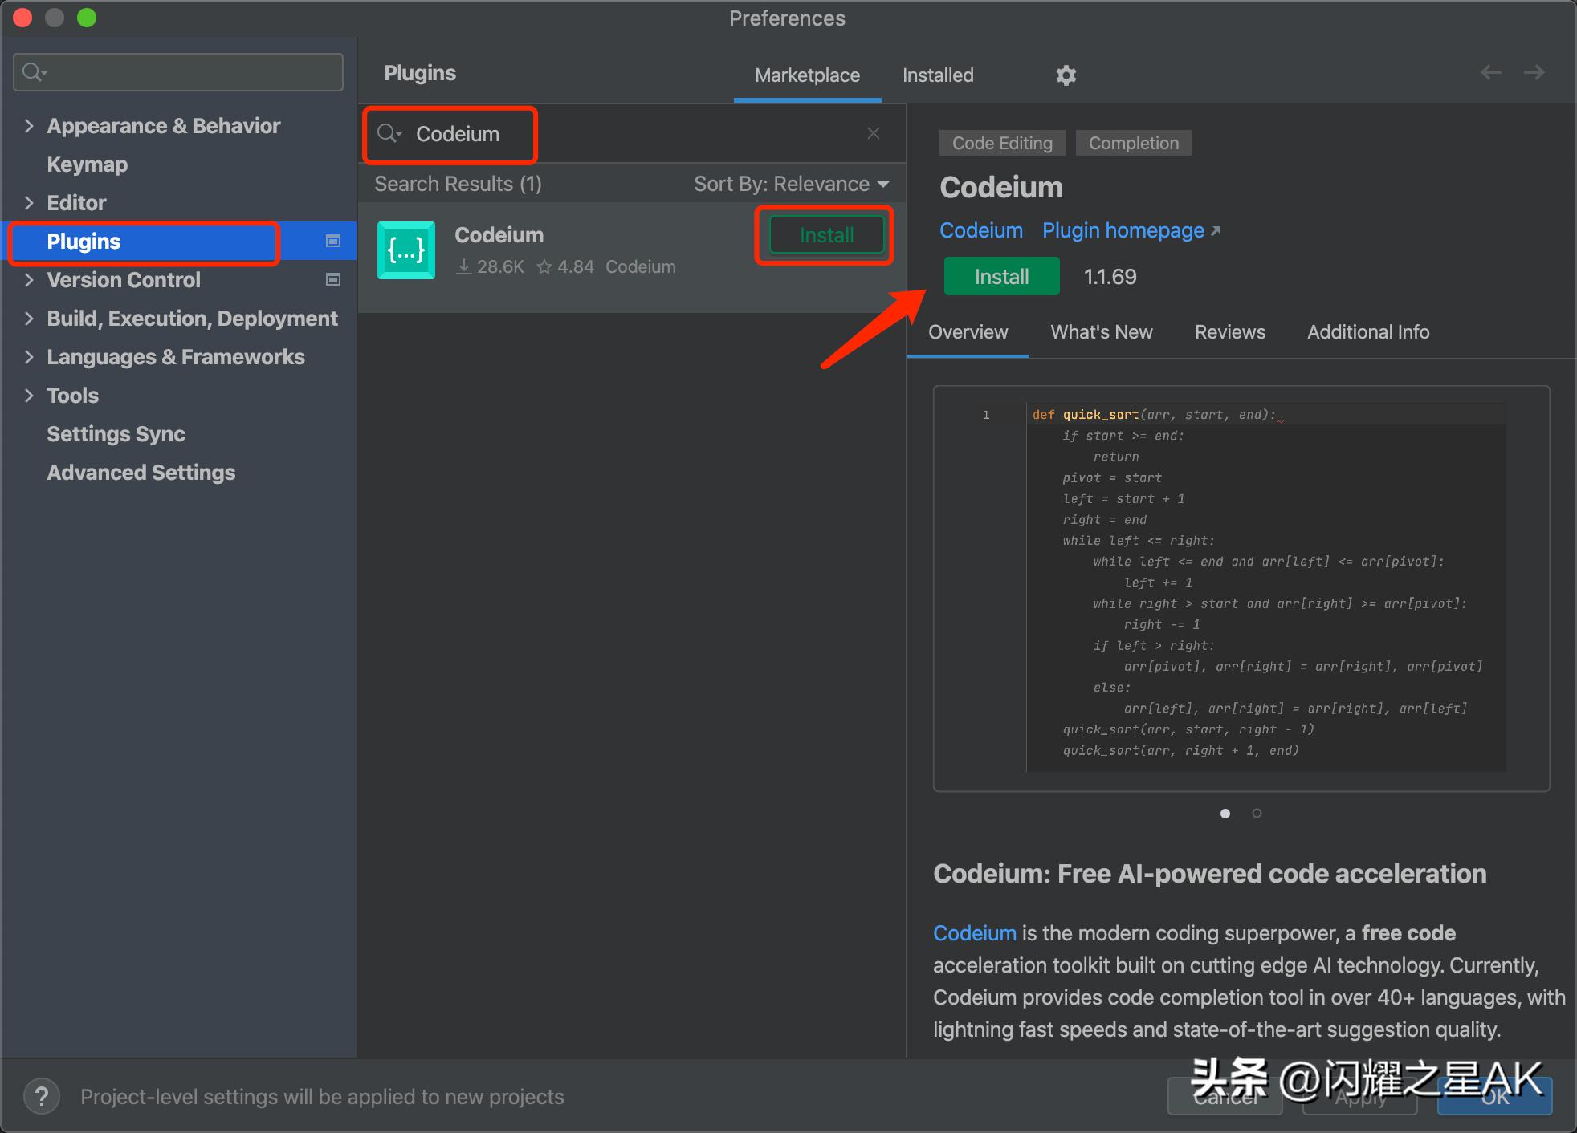Switch to the Reviews tab
The height and width of the screenshot is (1133, 1577).
pos(1229,331)
